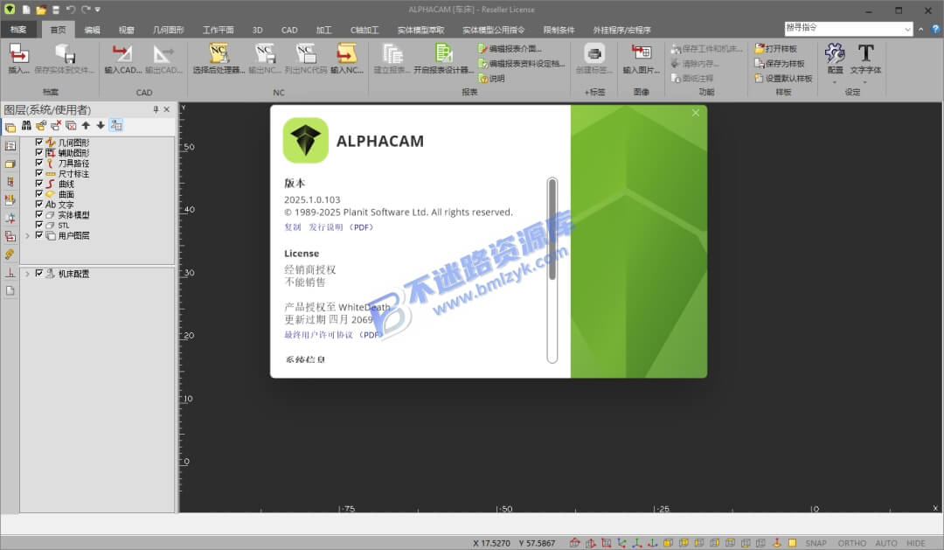Click 编辑报表介面 in the report group

510,48
